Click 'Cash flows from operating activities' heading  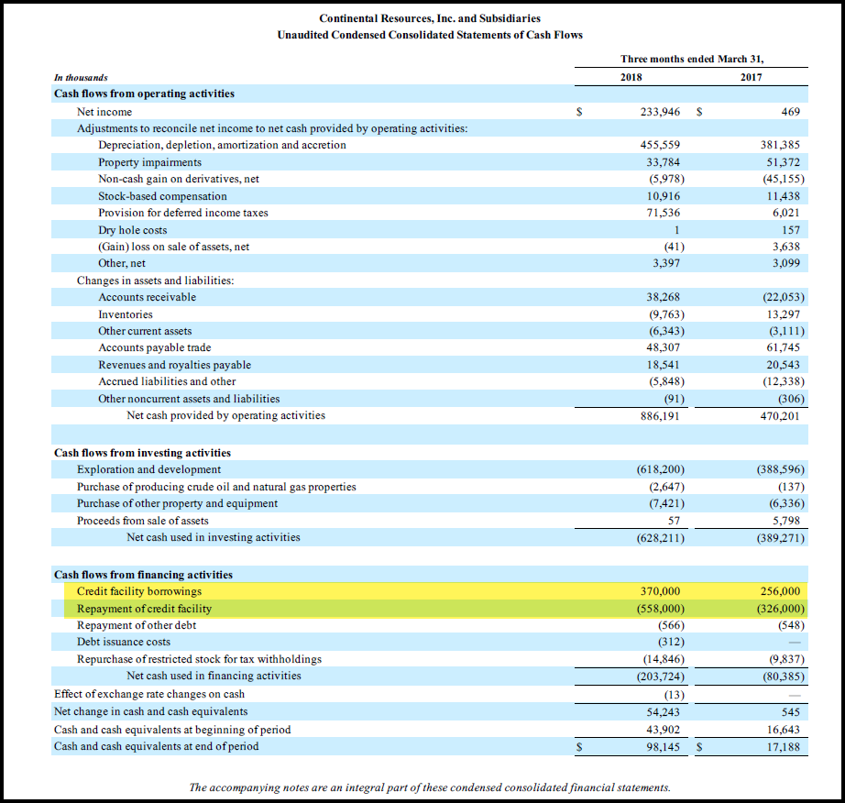(145, 93)
